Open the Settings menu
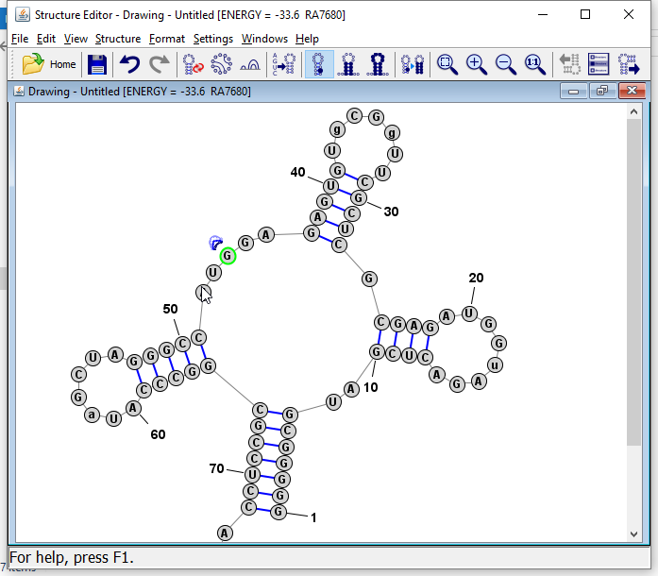This screenshot has height=576, width=658. [212, 39]
